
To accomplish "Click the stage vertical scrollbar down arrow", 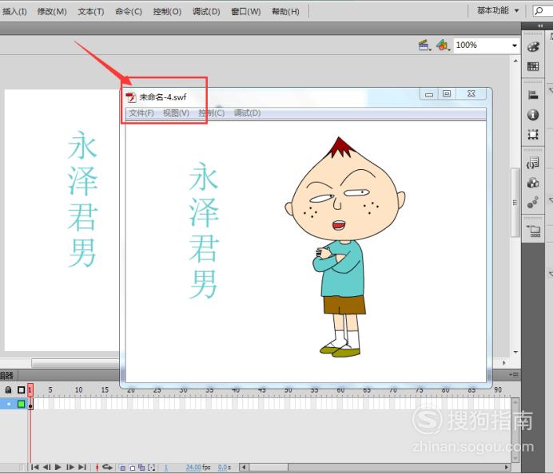I will click(x=515, y=352).
